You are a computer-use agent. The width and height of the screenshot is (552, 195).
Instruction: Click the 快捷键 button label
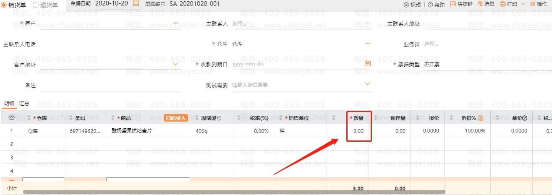tap(465, 4)
